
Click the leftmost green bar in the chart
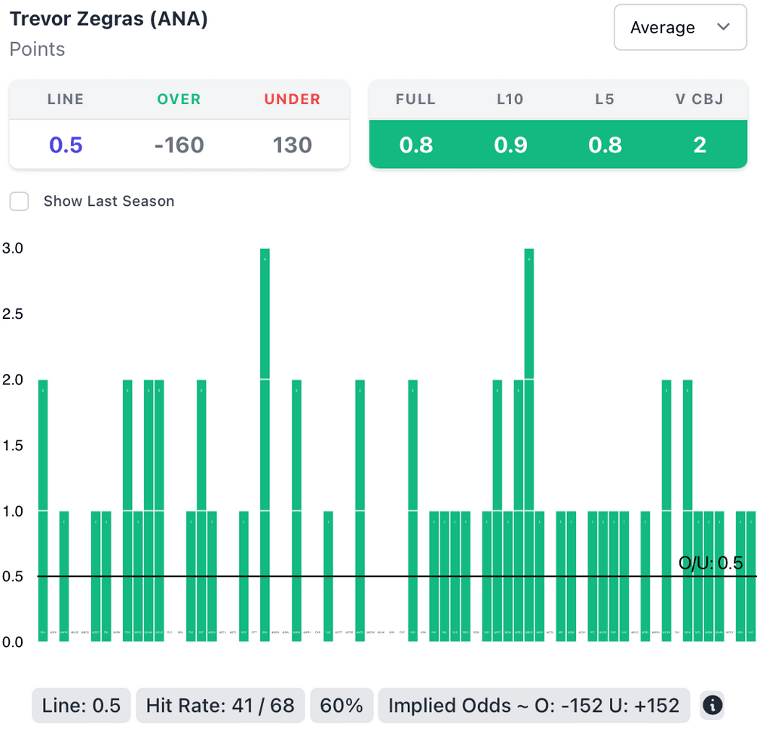click(43, 511)
